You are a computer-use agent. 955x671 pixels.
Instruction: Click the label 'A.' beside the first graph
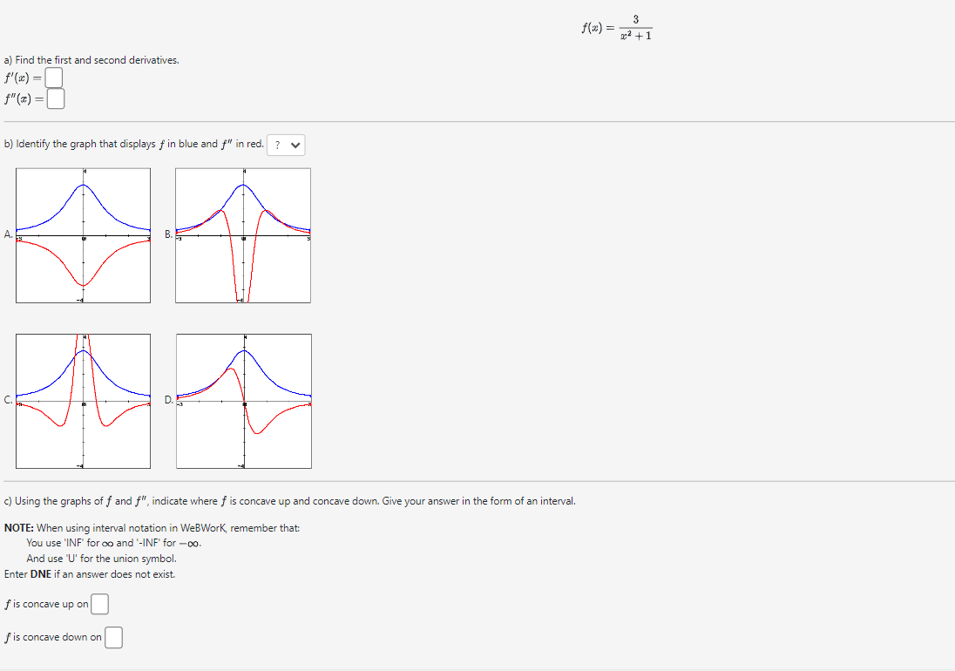point(7,235)
